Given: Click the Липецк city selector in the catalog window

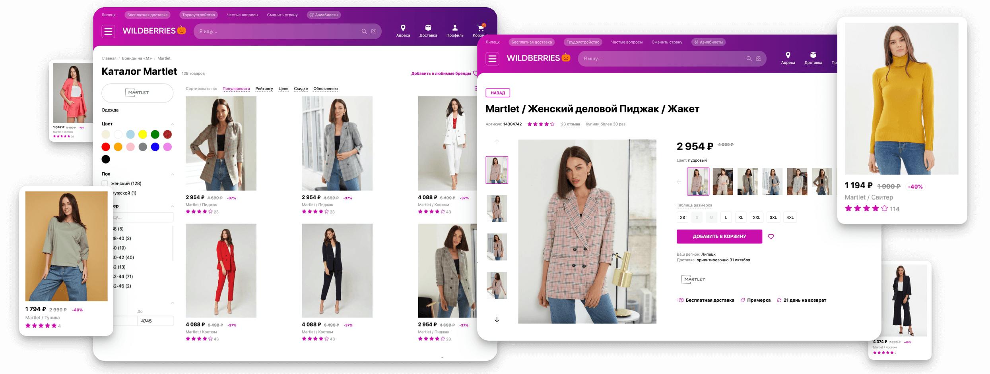Looking at the screenshot, I should click(x=109, y=15).
